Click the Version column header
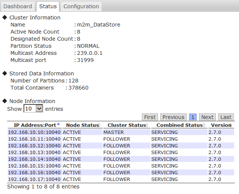239x194 pixels. [x=221, y=125]
